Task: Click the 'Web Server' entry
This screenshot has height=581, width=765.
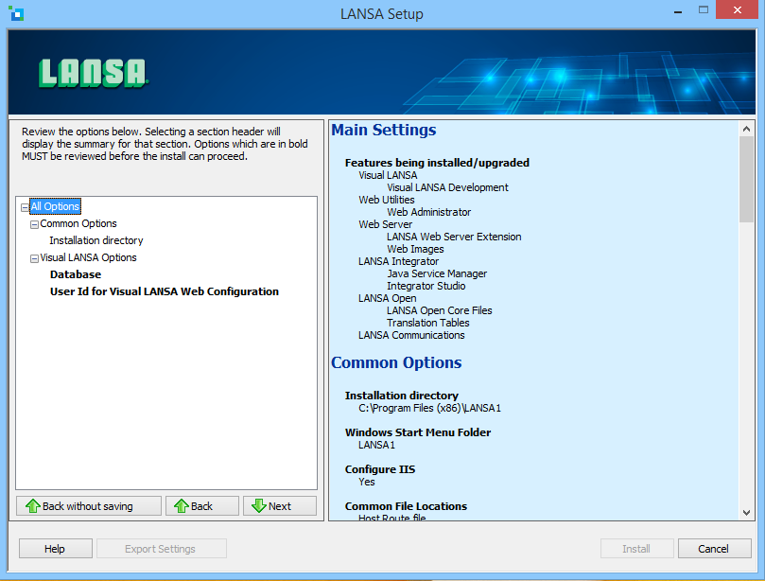Action: coord(386,224)
